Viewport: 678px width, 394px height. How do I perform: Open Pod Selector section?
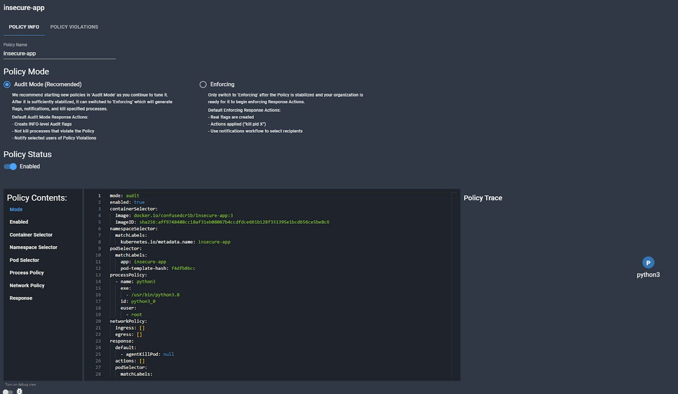[x=24, y=260]
